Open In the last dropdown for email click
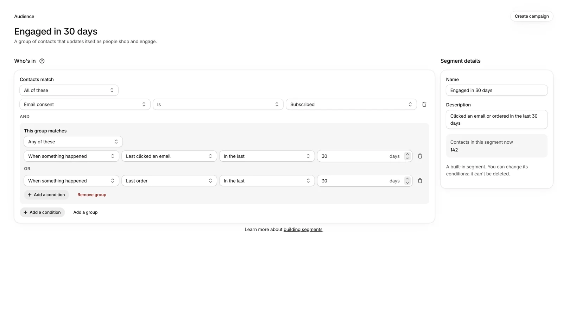The width and height of the screenshot is (563, 317). pyautogui.click(x=267, y=156)
